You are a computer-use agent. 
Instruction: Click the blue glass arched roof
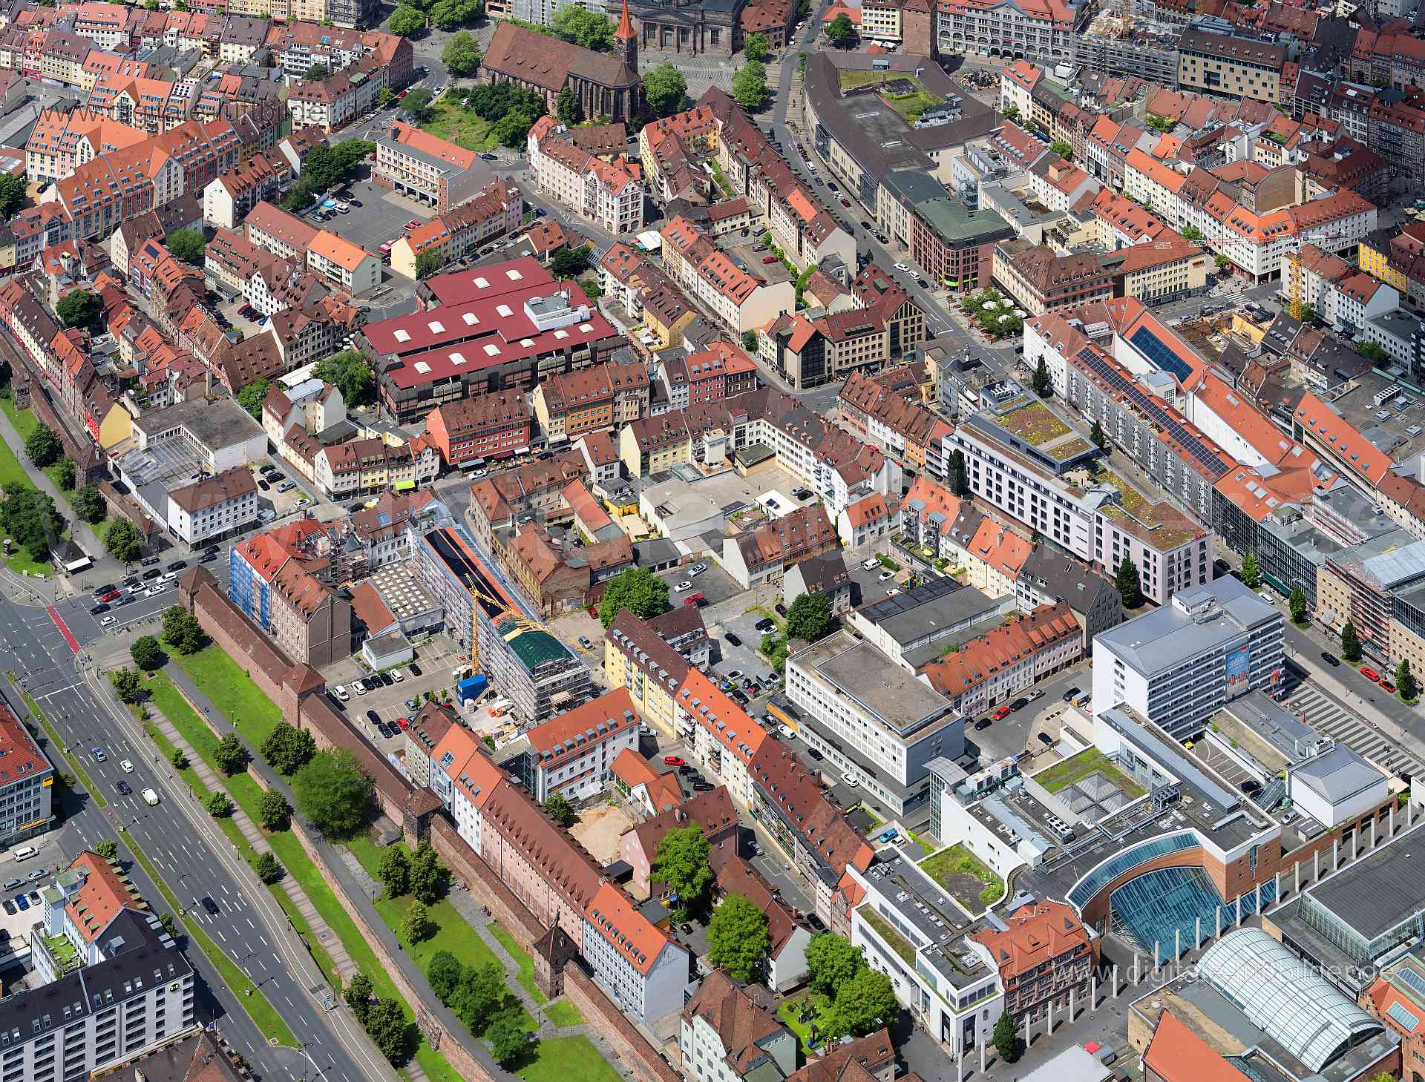1165,901
